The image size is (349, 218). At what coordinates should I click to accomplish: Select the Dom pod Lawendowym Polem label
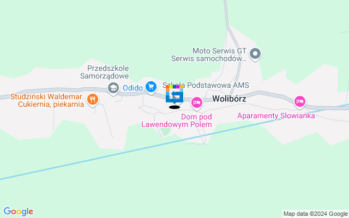tap(177, 120)
